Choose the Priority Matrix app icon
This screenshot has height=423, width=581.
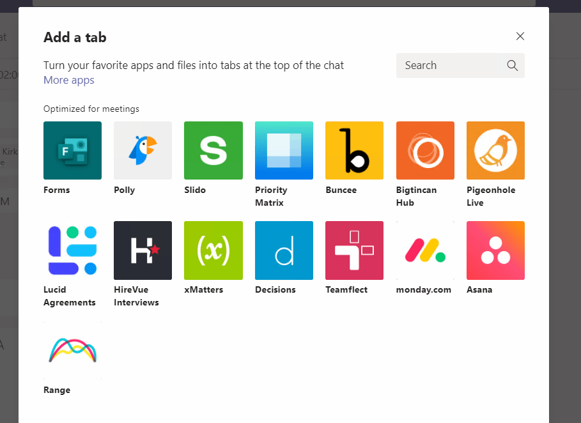click(x=284, y=150)
